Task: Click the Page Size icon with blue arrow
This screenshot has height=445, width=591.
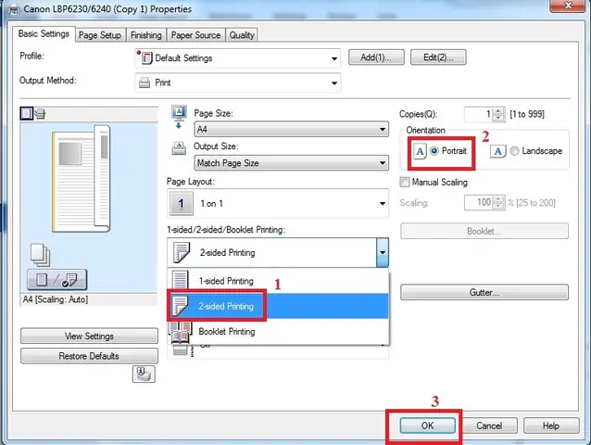Action: pos(179,117)
